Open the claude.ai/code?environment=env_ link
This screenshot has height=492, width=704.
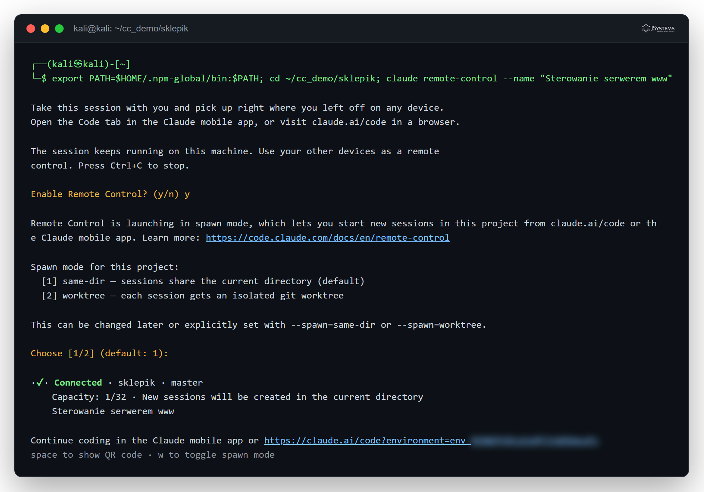pos(367,440)
